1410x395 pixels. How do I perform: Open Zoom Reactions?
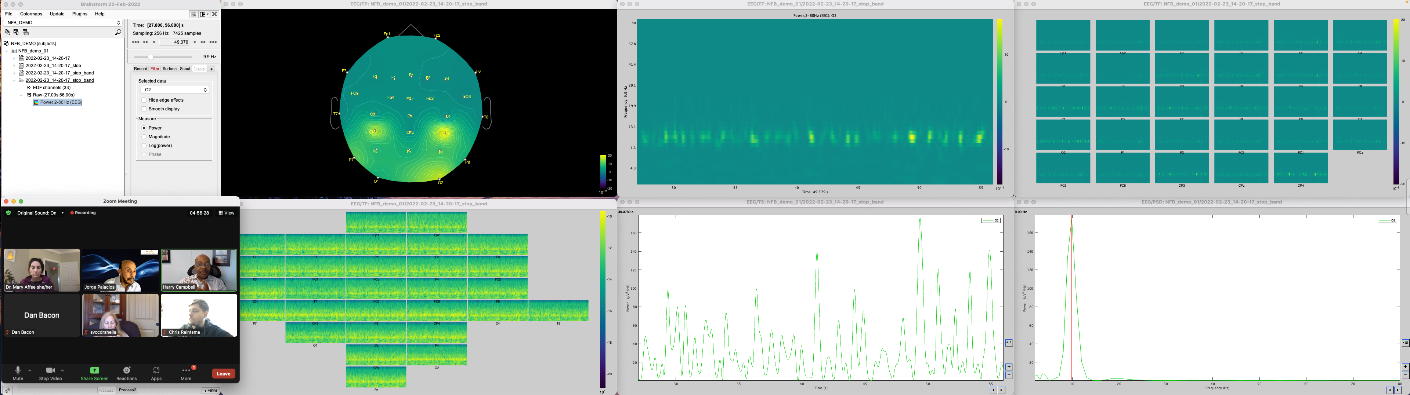click(126, 374)
